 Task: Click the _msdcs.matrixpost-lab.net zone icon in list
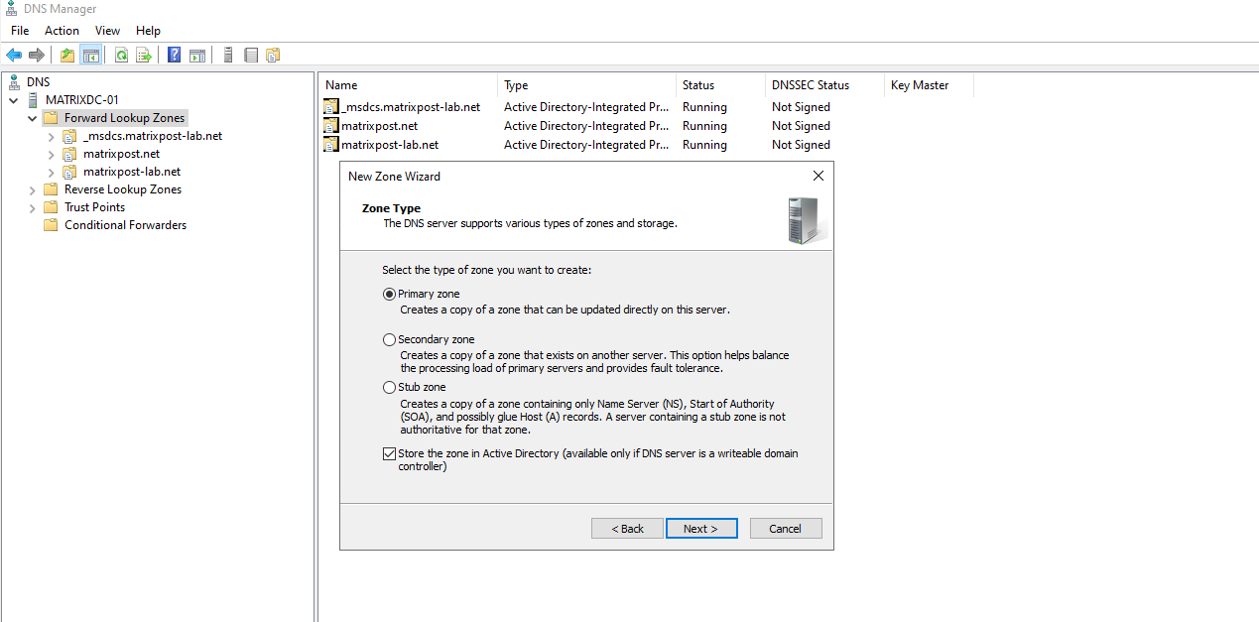pos(331,107)
